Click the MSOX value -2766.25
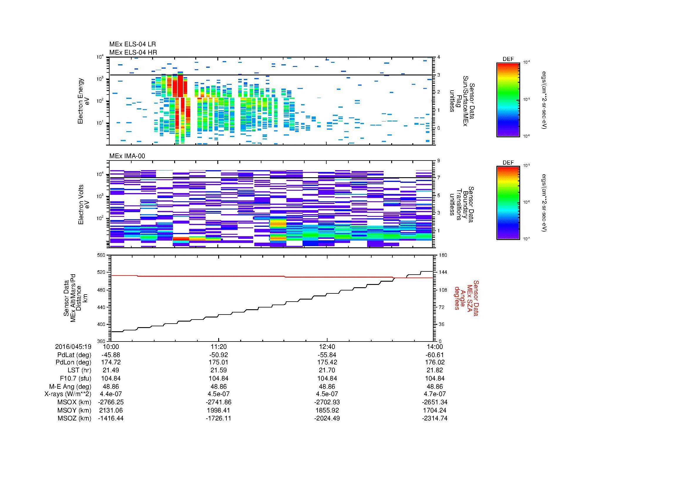Screen dimensions: 687x485 (111, 402)
